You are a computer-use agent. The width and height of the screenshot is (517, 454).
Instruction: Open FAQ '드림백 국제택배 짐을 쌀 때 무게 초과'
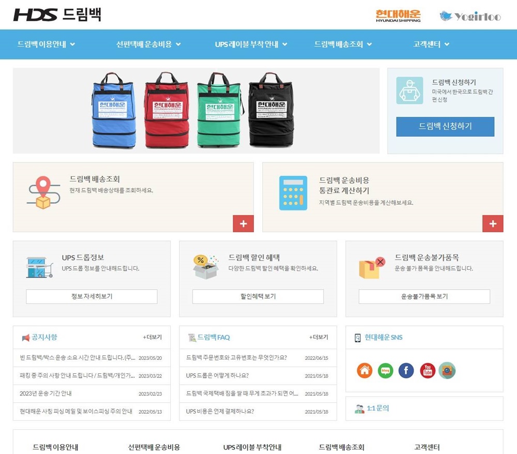click(x=242, y=394)
